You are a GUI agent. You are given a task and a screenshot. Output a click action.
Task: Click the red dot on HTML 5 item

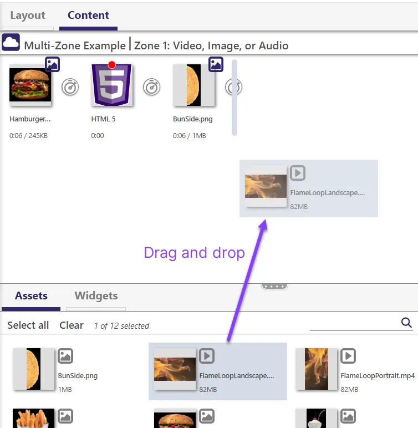[111, 65]
